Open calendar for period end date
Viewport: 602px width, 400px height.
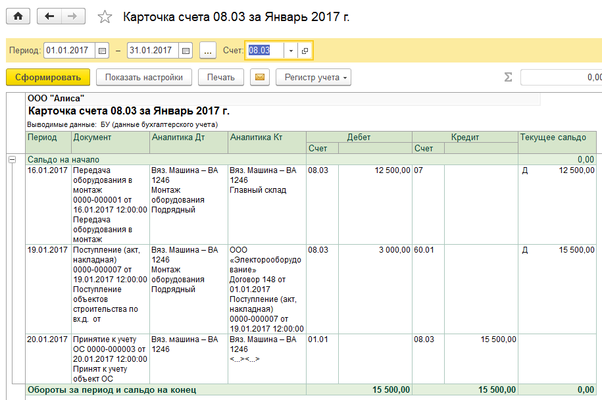pyautogui.click(x=186, y=51)
